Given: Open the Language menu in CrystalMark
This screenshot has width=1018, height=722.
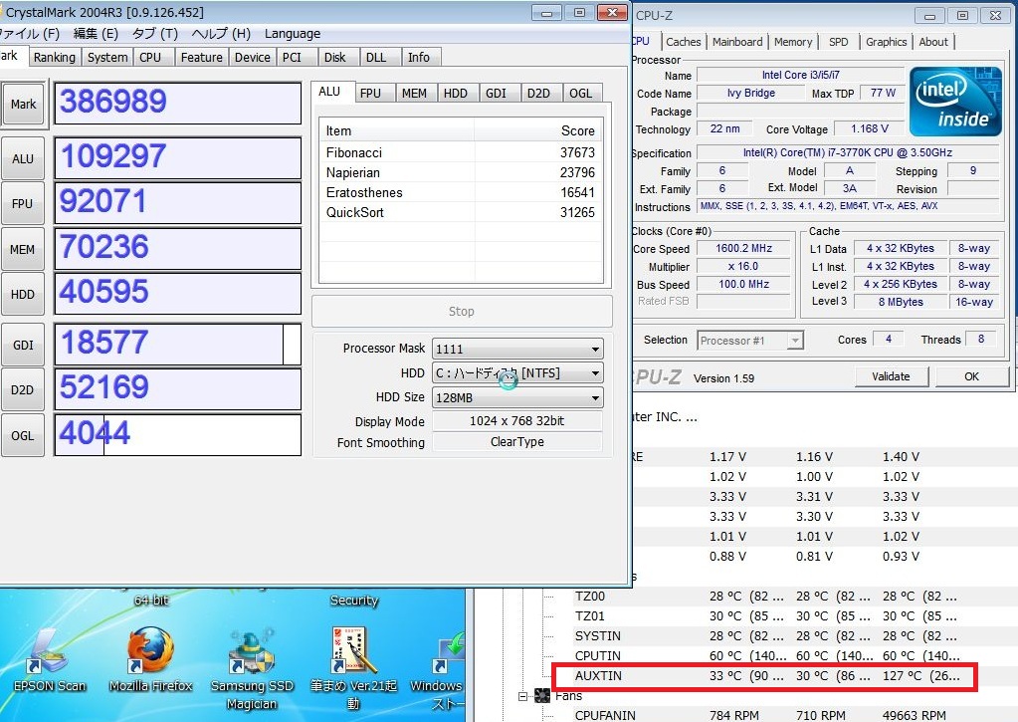Looking at the screenshot, I should click(292, 33).
